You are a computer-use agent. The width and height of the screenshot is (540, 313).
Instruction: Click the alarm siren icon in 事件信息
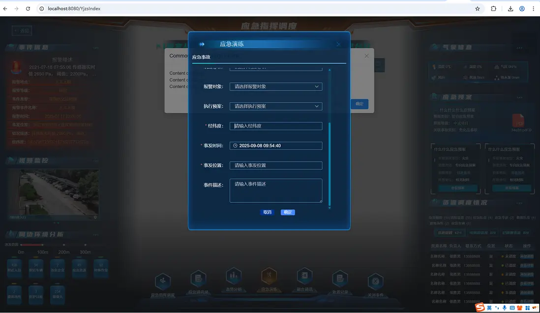[x=16, y=67]
